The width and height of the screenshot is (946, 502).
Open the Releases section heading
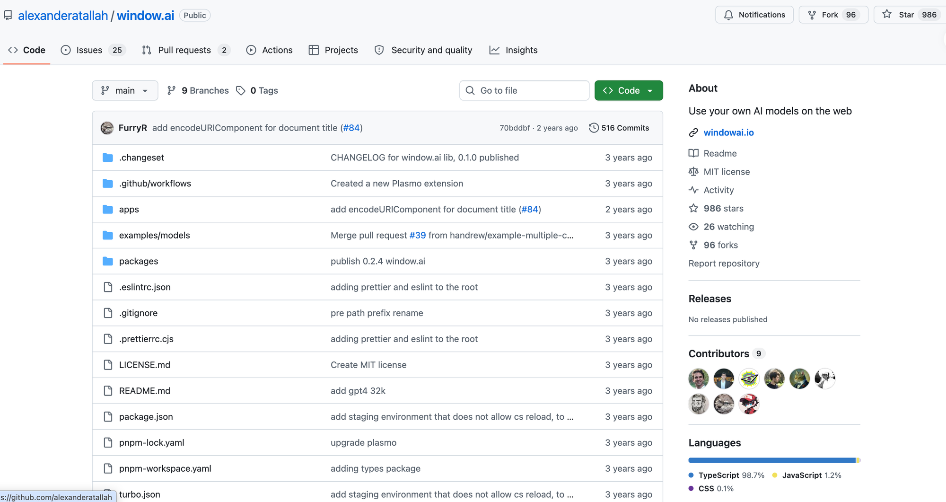[709, 299]
